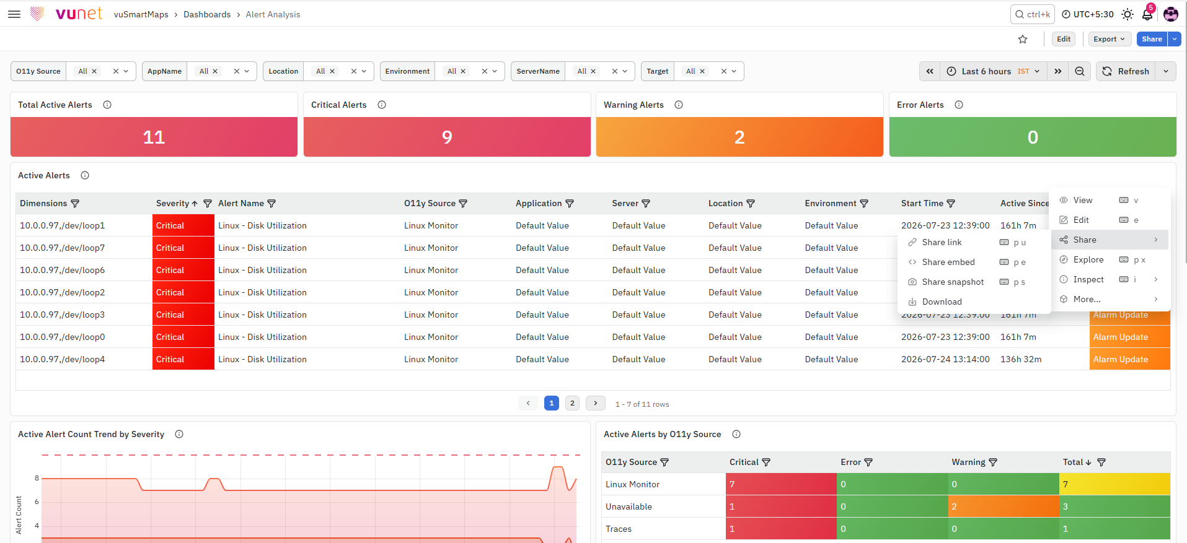This screenshot has width=1187, height=543.
Task: Toggle the light/dark theme sun icon
Action: pyautogui.click(x=1127, y=14)
